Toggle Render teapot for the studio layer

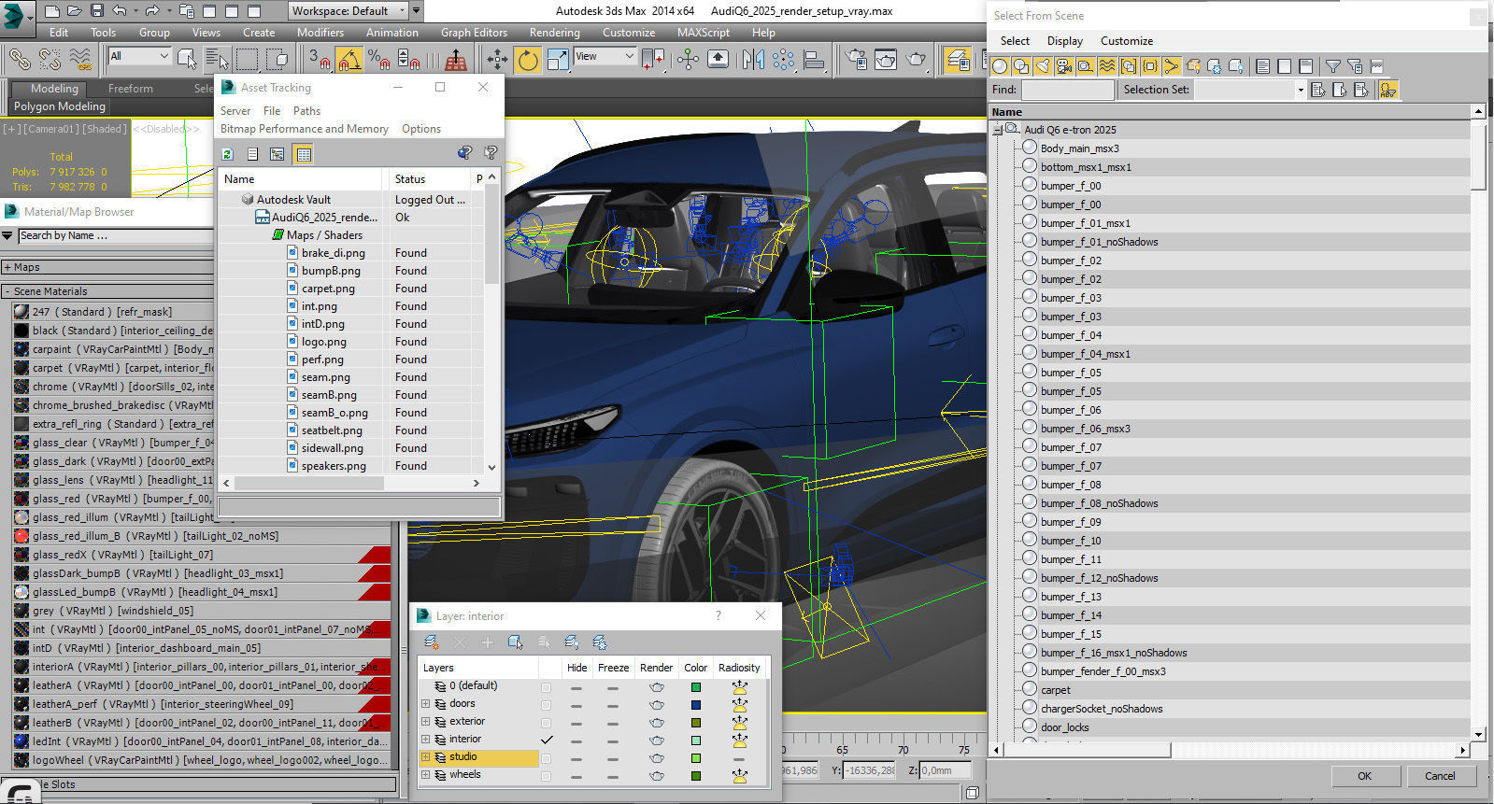[657, 758]
